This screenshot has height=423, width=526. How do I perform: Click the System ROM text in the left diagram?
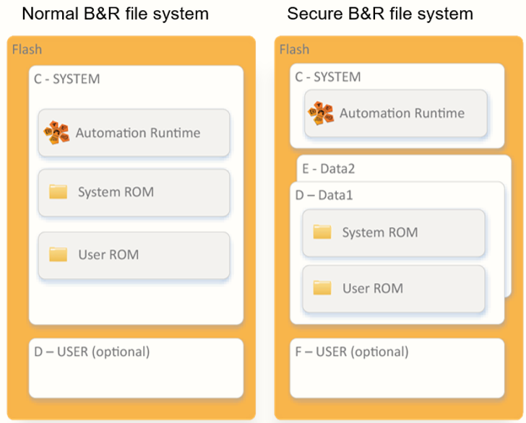(x=116, y=192)
